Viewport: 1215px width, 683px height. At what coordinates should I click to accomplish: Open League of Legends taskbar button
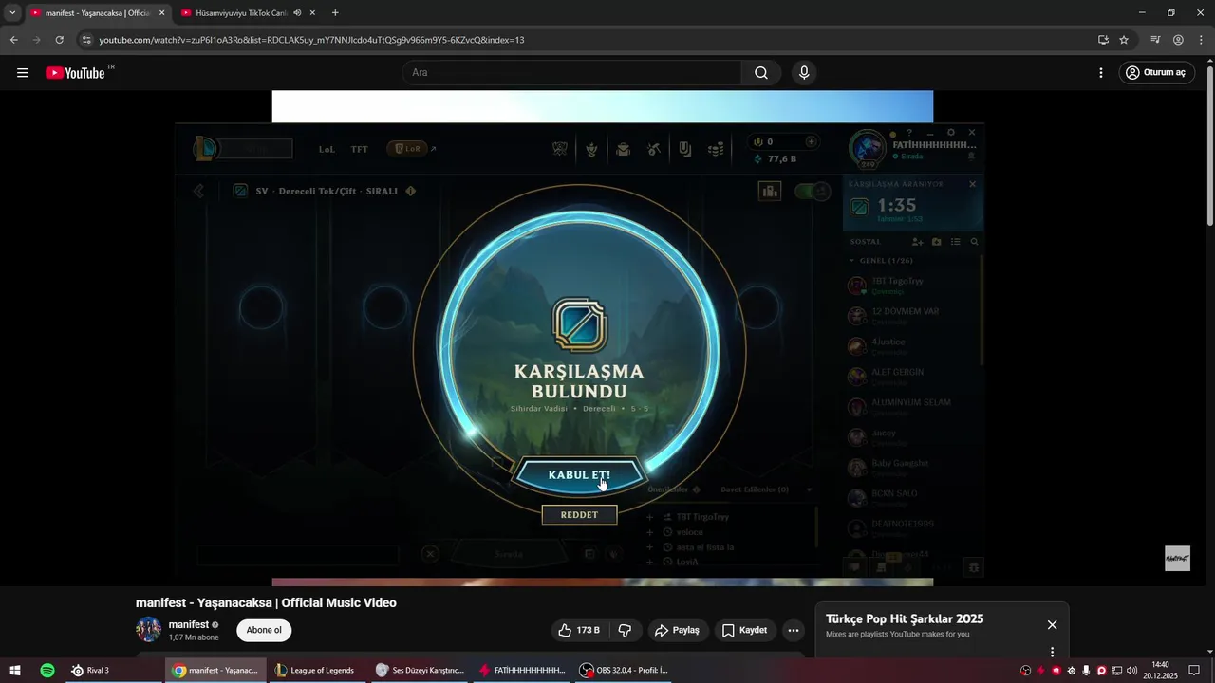pos(314,671)
